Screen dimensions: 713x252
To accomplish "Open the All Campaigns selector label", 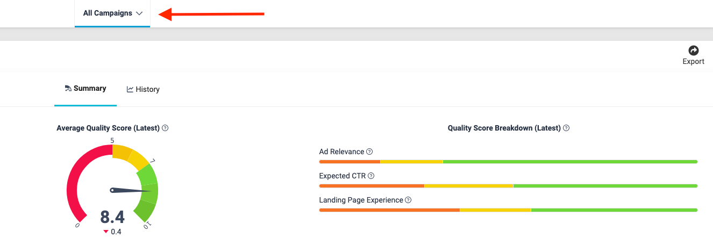I will point(108,13).
